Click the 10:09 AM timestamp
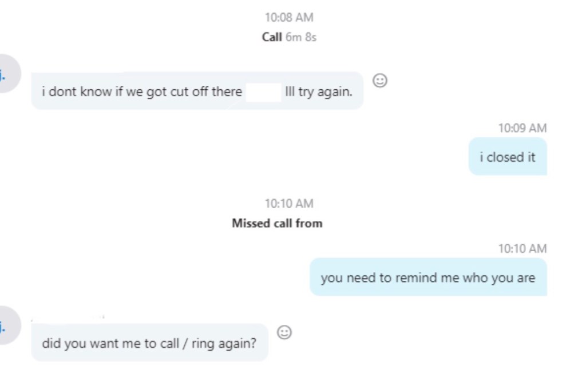Image resolution: width=586 pixels, height=365 pixels. coord(522,128)
